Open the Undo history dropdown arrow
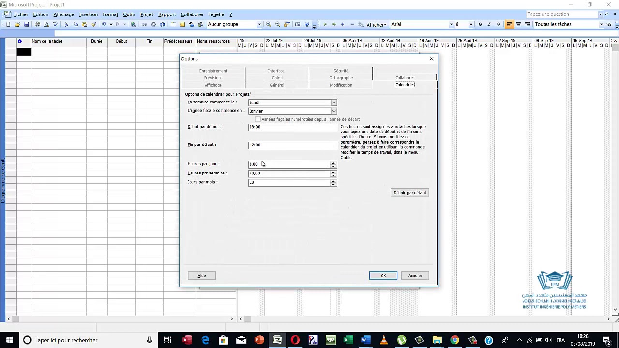 tap(111, 24)
